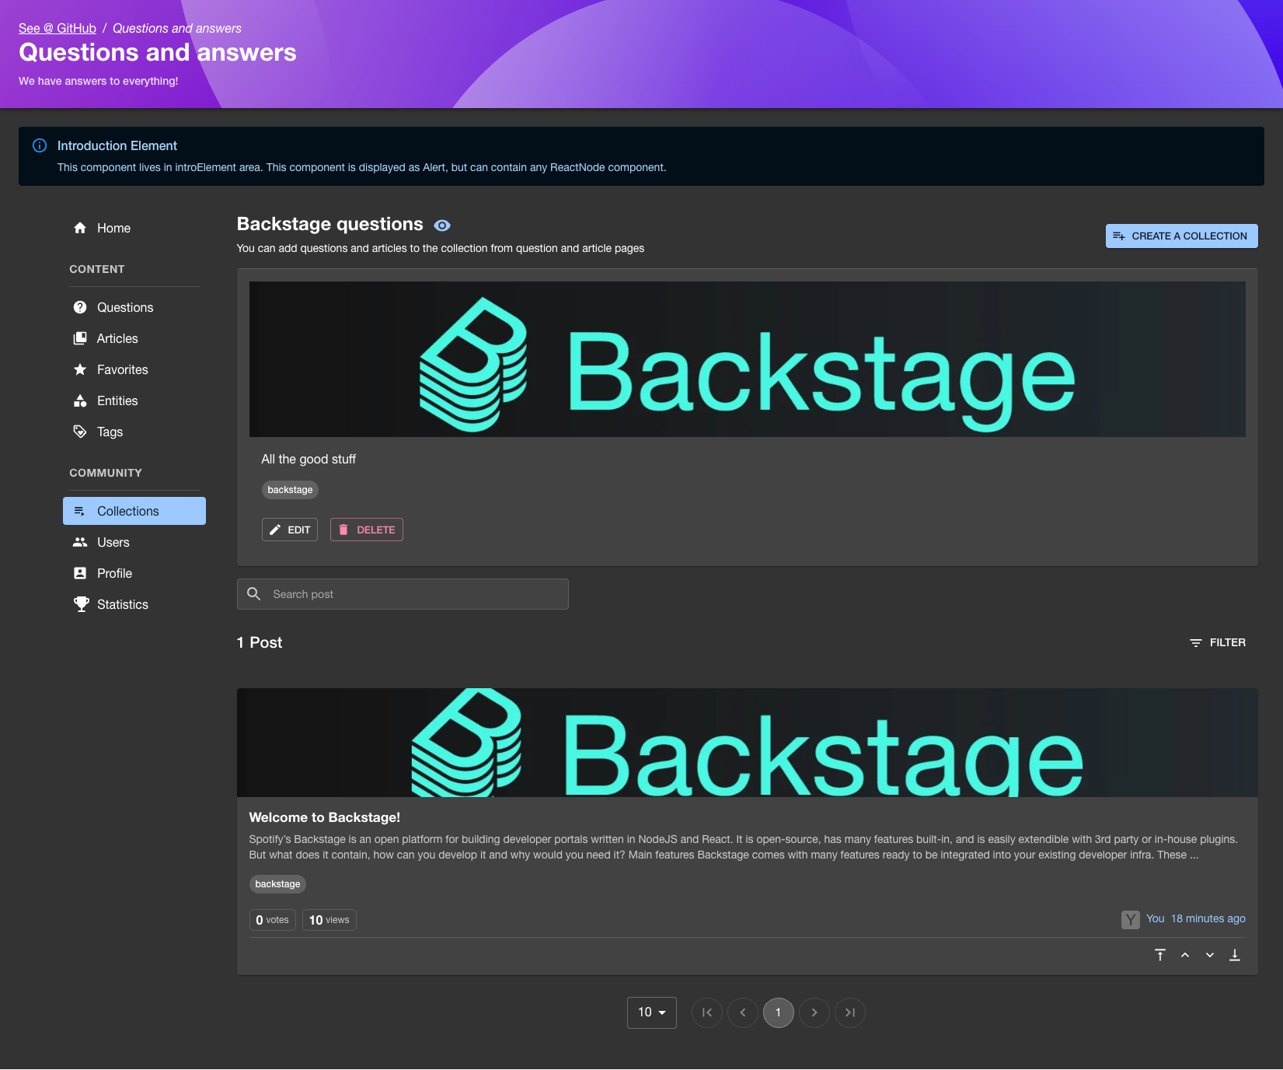Click the Home house icon in sidebar

point(80,228)
